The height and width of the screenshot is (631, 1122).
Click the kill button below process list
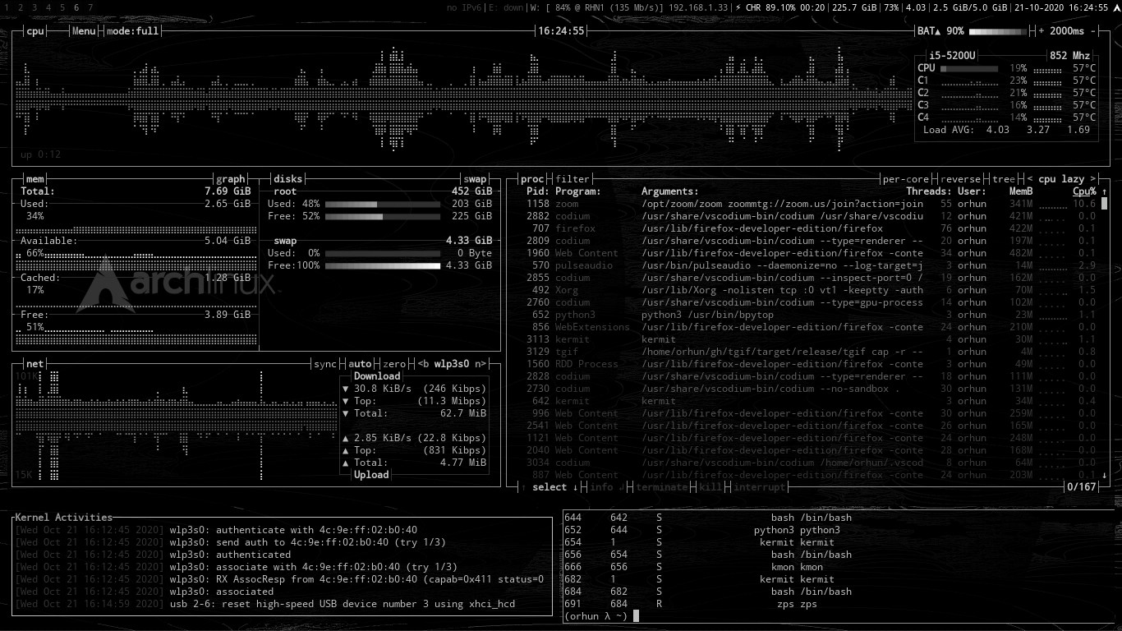710,487
